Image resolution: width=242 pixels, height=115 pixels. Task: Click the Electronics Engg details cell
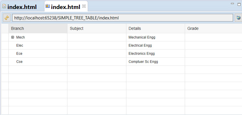pyautogui.click(x=155, y=54)
